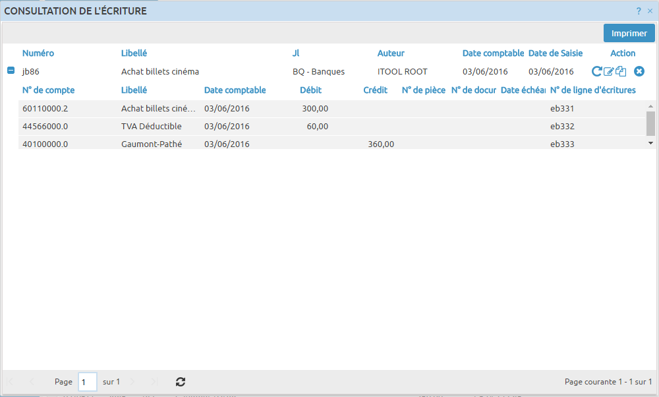This screenshot has width=659, height=397.
Task: Sort lines by the Débit column header
Action: point(310,90)
